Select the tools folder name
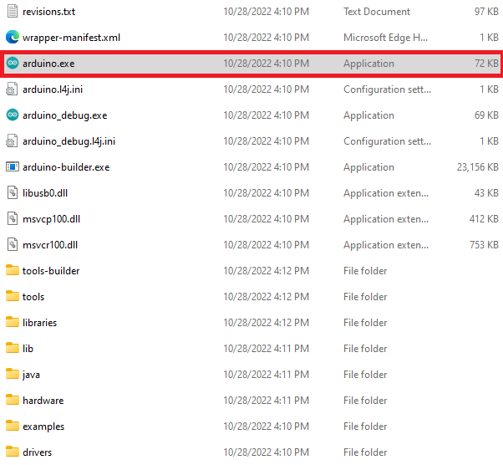 [x=33, y=297]
